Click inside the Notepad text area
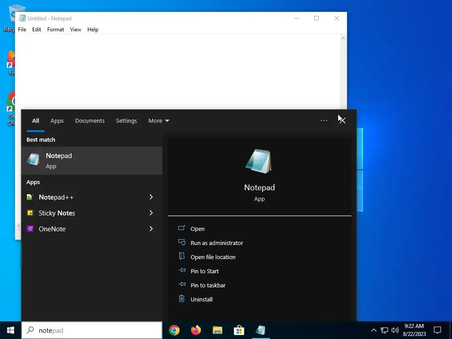452x339 pixels. 177,71
